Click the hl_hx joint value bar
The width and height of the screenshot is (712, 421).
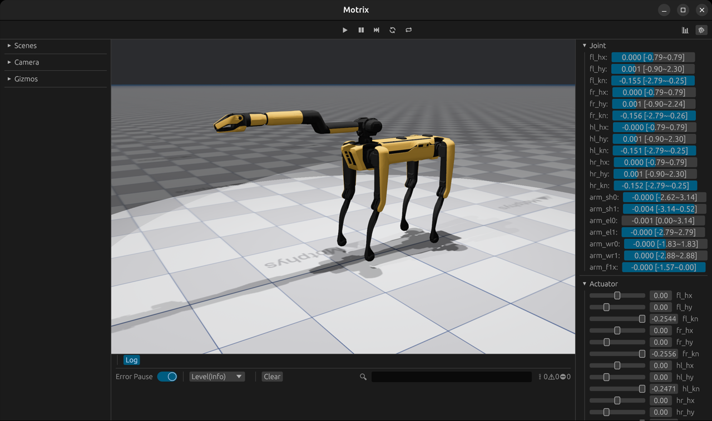[x=654, y=127]
